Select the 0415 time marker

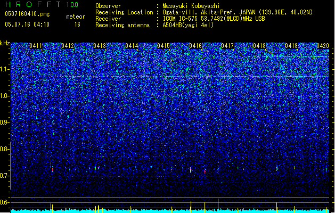pos(164,46)
